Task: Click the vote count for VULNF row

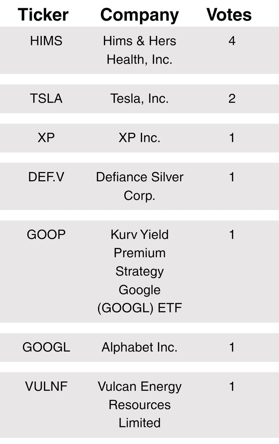Action: coord(232,387)
